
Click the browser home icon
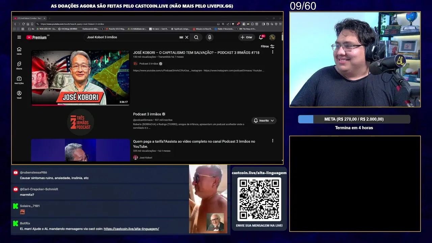click(28, 24)
